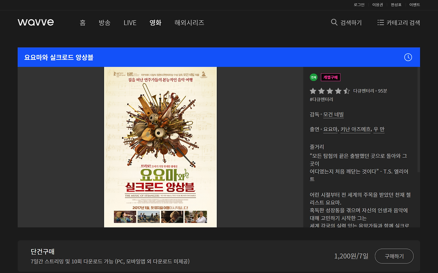This screenshot has width=438, height=273.
Task: Click the 구매하기 purchase button
Action: pyautogui.click(x=394, y=256)
